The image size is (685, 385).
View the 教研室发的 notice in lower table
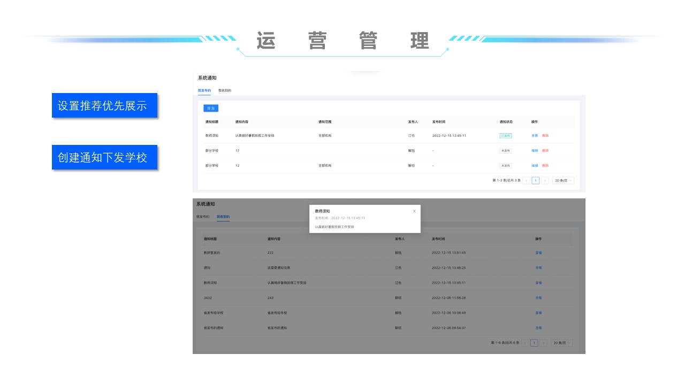click(538, 252)
